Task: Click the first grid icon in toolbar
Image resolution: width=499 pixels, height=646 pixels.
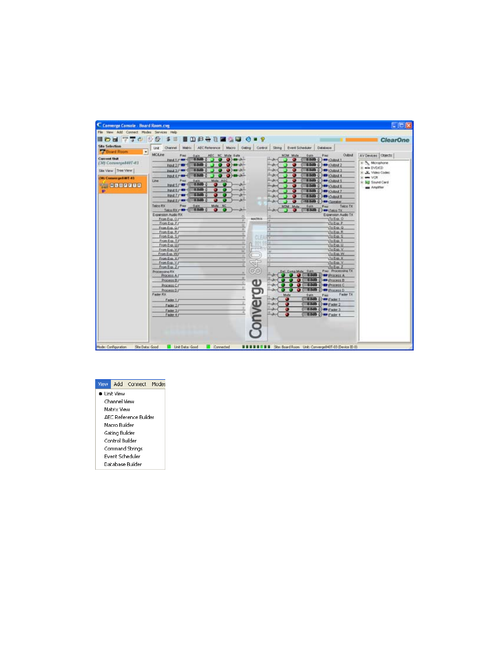Action: [x=100, y=140]
